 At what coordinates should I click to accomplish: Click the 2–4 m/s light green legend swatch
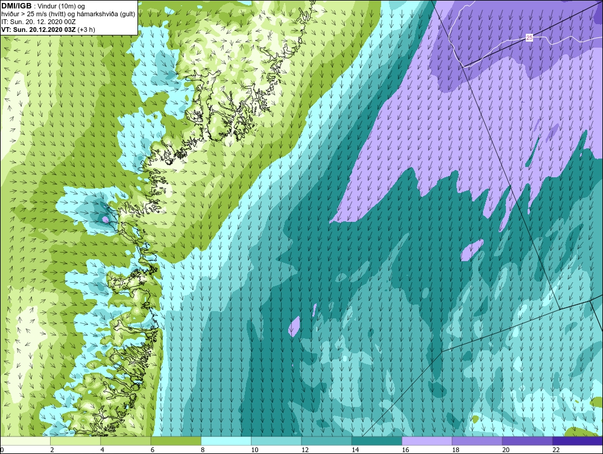[x=75, y=441]
